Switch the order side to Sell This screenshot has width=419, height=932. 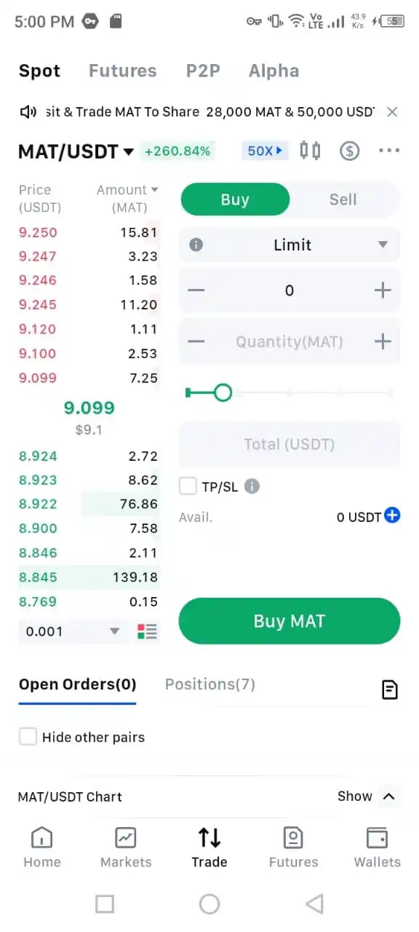pyautogui.click(x=343, y=200)
